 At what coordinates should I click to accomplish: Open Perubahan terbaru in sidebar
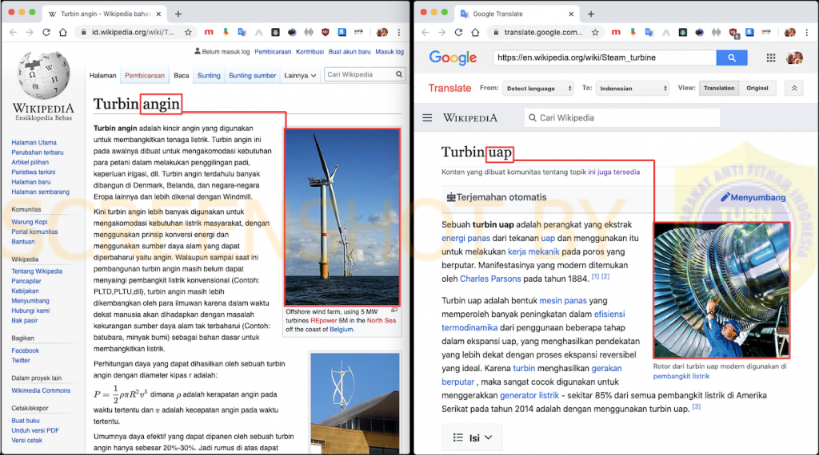pyautogui.click(x=38, y=152)
